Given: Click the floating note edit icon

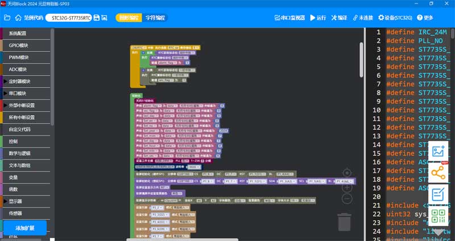Looking at the screenshot, I should (x=438, y=194).
